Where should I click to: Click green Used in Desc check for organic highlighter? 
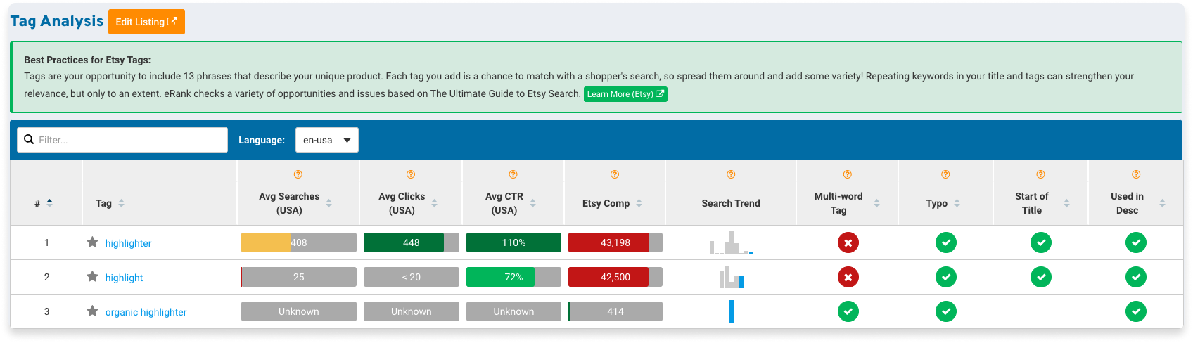click(1135, 311)
